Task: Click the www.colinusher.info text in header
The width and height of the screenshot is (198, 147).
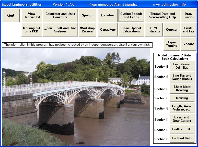Action: click(169, 5)
